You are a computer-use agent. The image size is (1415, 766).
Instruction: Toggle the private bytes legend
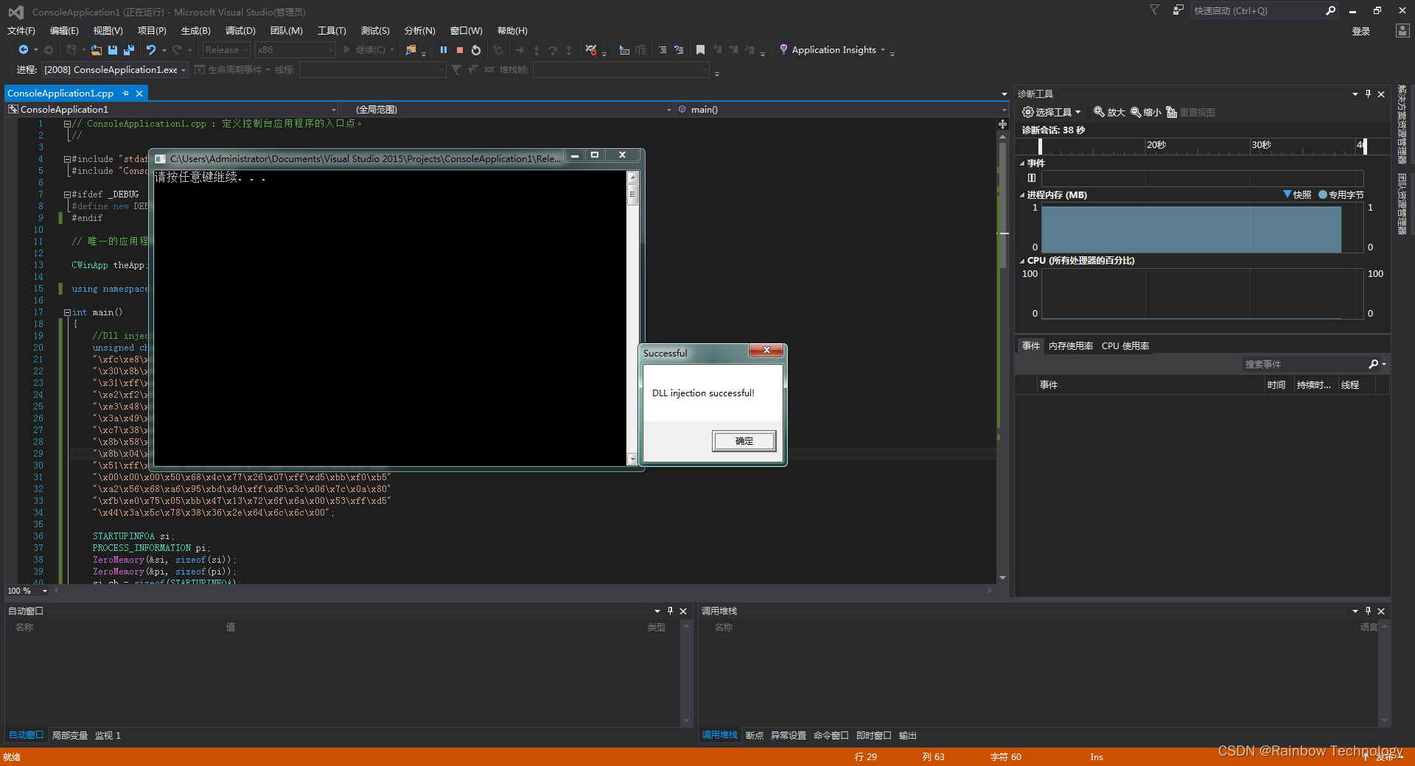point(1341,194)
